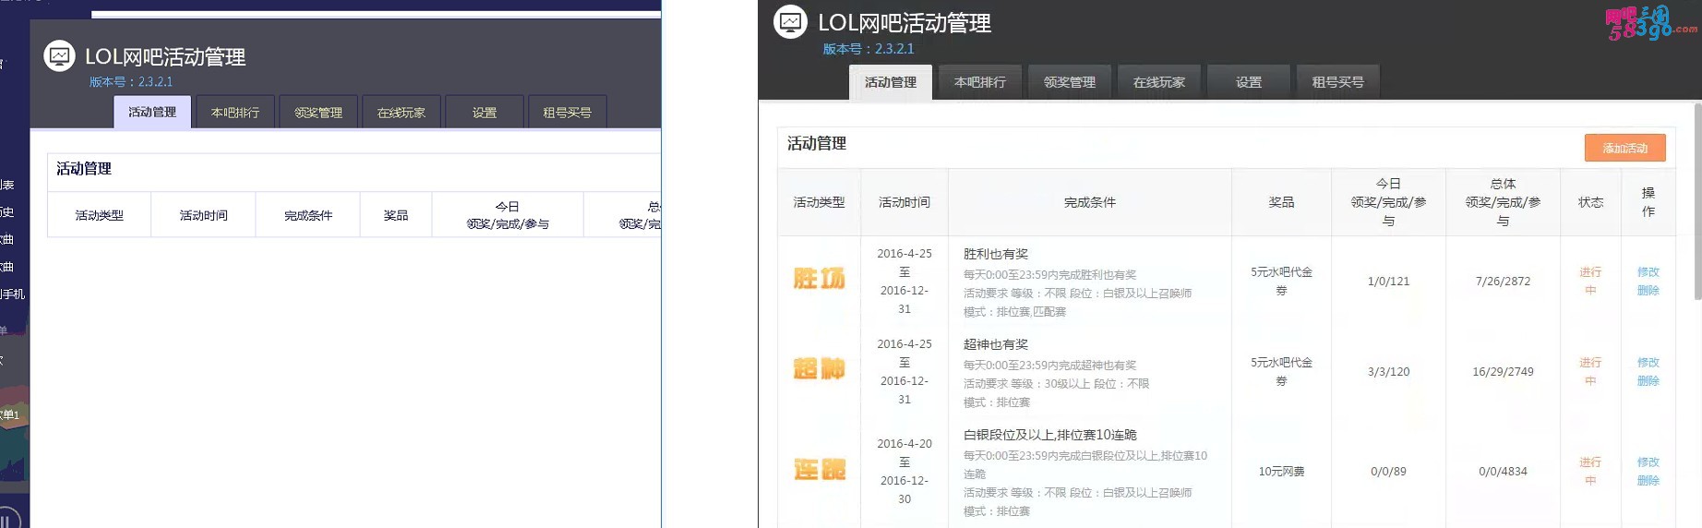Click 活动时间 column header in right window

coord(905,202)
